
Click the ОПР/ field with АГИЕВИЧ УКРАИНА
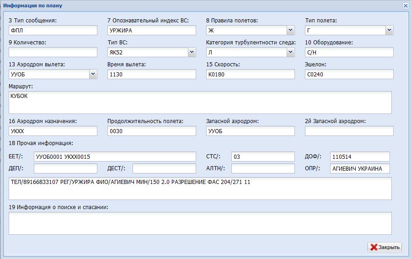click(x=360, y=168)
